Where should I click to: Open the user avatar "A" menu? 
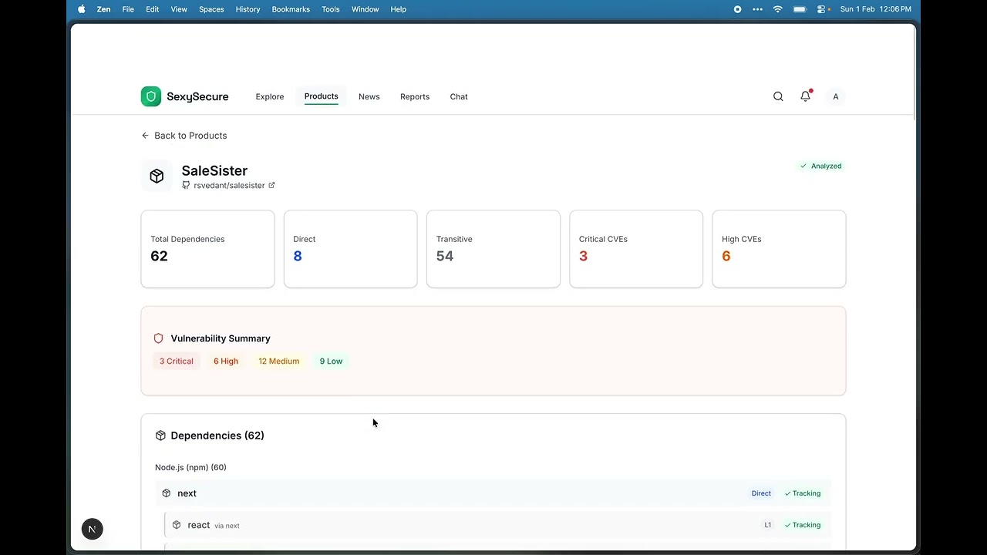835,96
